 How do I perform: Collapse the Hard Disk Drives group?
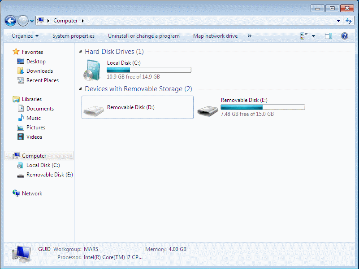[80, 52]
